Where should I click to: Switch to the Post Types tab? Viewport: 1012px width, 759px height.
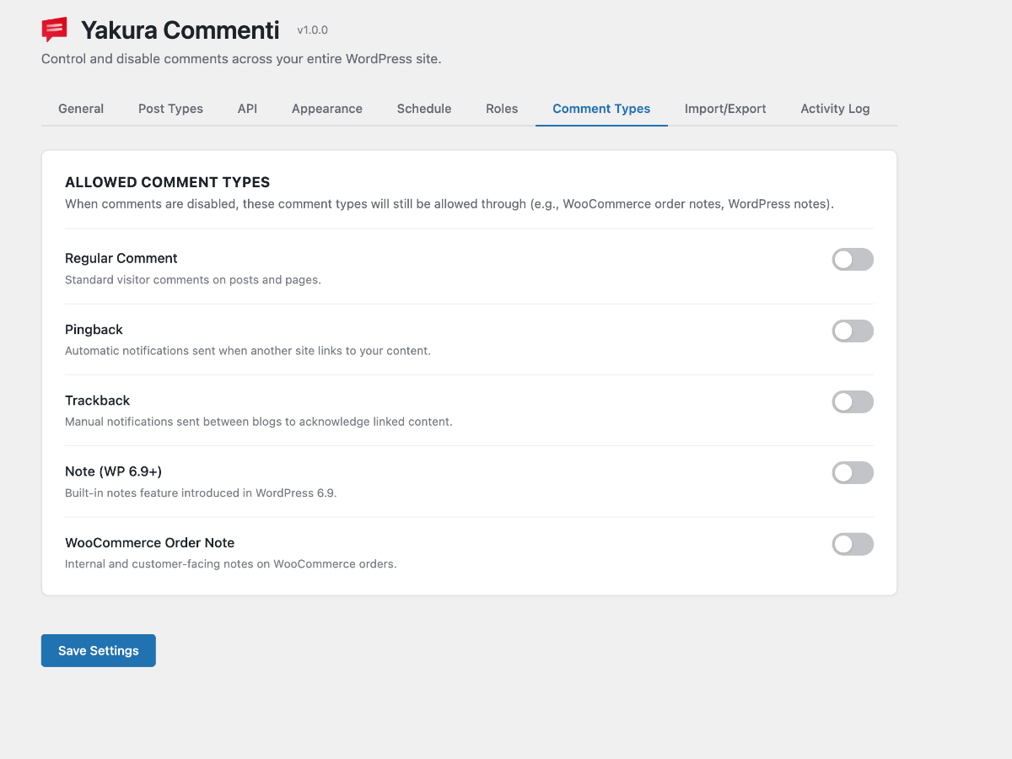click(170, 109)
